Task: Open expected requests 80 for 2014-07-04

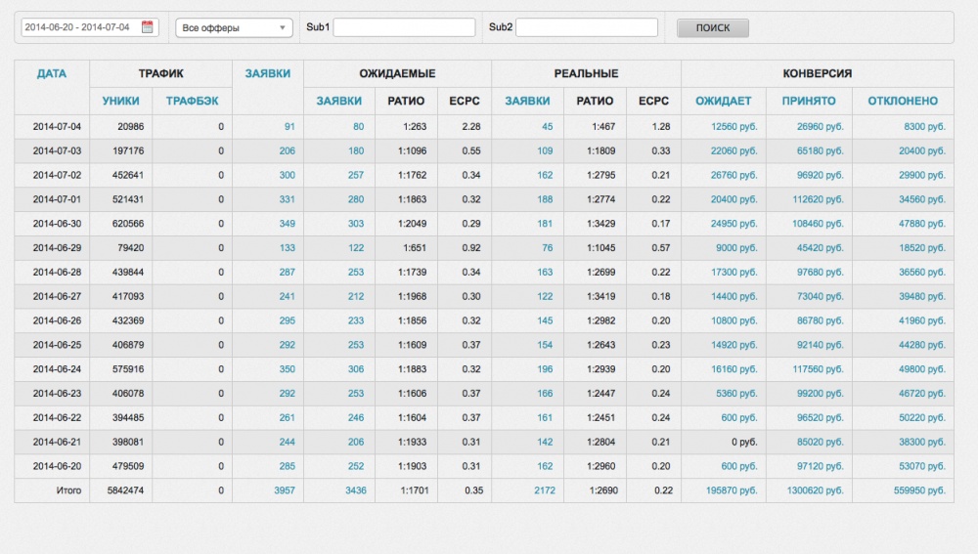Action: (358, 126)
